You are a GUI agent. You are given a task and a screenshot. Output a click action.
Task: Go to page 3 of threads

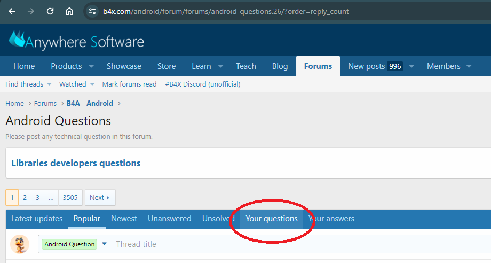pos(37,197)
